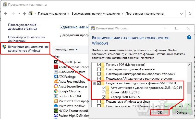The height and width of the screenshot is (119, 195).
Task: Click the components list scrollbar thumb
Action: pos(189,88)
